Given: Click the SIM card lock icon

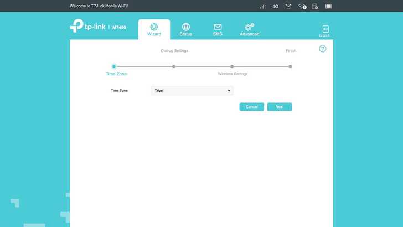Looking at the screenshot, I should [315, 6].
